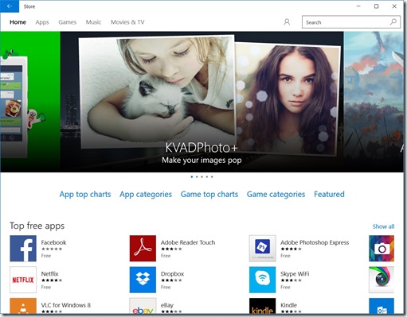Open Game categories link

pos(276,194)
